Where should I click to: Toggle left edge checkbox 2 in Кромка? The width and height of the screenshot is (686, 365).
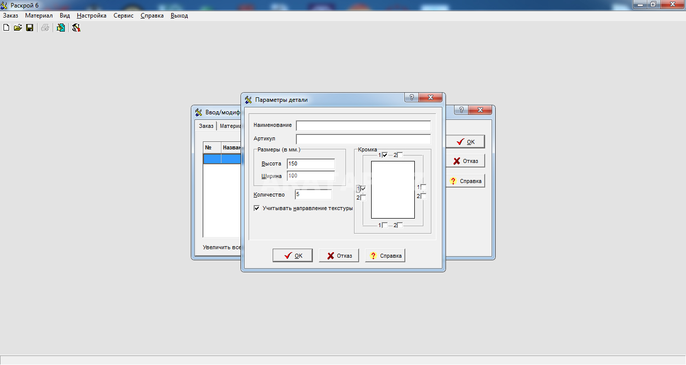363,198
